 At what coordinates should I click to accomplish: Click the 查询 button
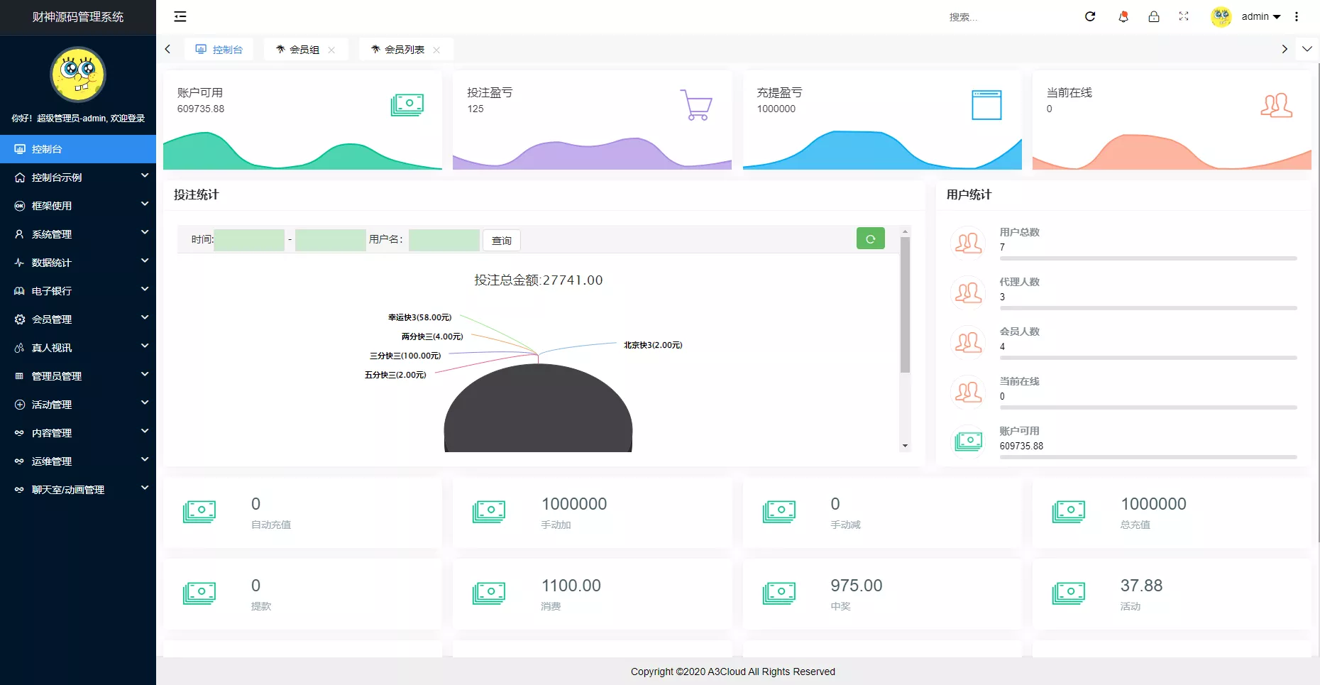coord(501,241)
